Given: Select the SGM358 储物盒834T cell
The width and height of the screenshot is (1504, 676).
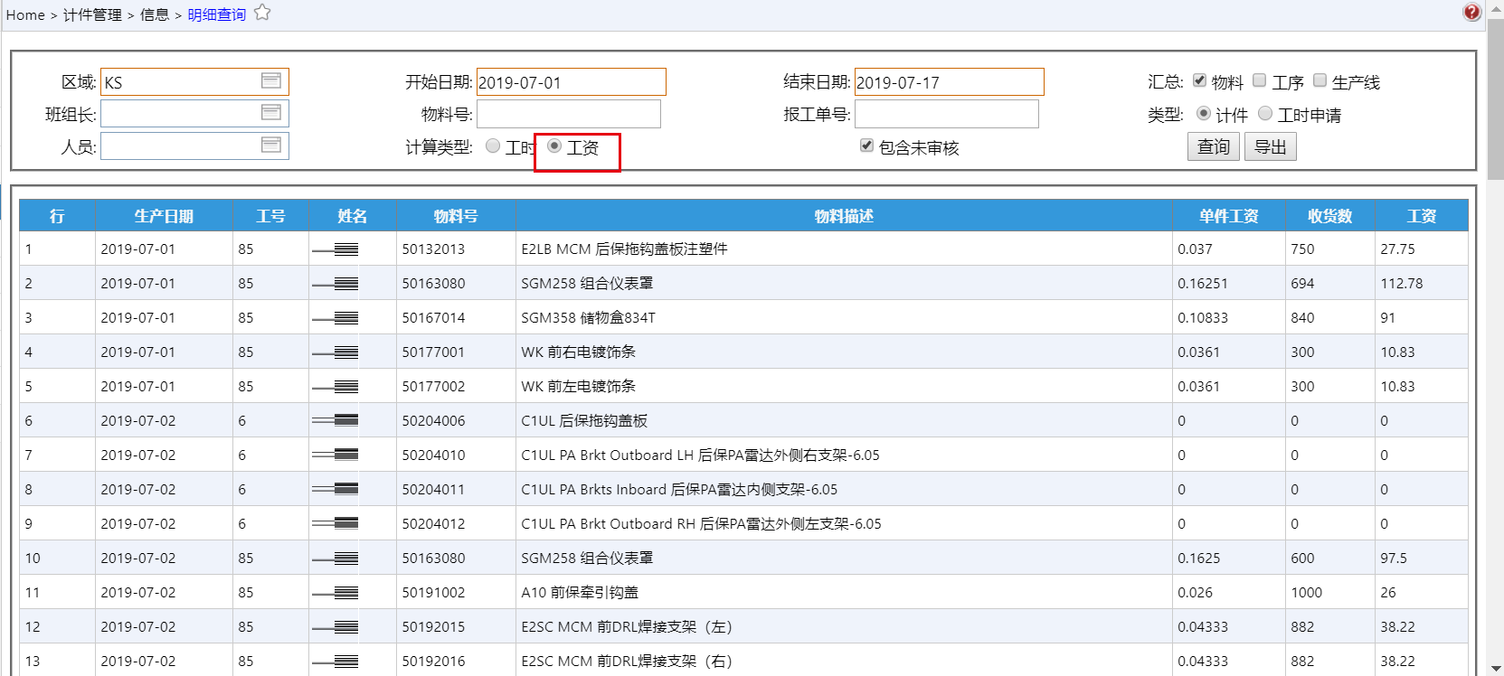Looking at the screenshot, I should pyautogui.click(x=844, y=317).
